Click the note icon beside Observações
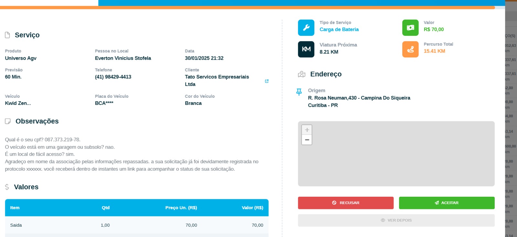This screenshot has height=237, width=517. (x=8, y=121)
